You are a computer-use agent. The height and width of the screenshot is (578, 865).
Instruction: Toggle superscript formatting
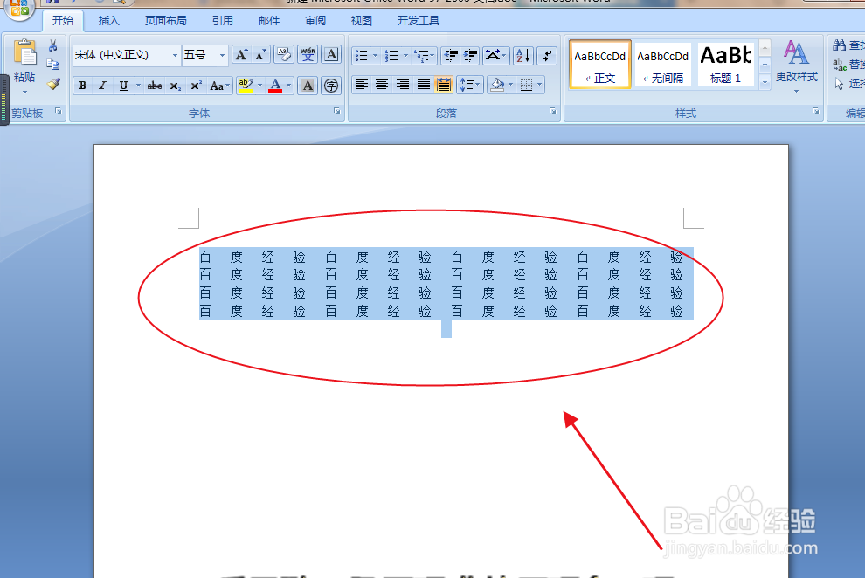[196, 86]
